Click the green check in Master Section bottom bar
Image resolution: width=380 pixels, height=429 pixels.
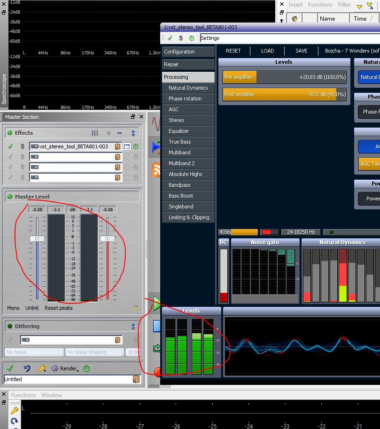tap(10, 368)
